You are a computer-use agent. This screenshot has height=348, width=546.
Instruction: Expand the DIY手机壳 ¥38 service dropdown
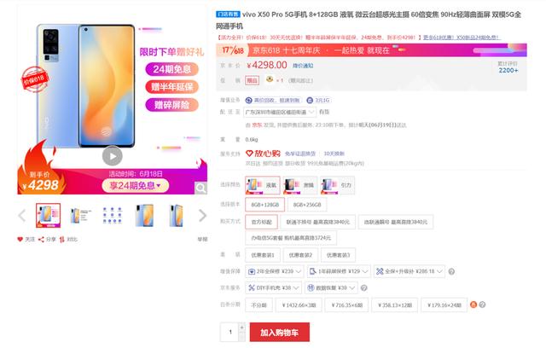point(273,287)
